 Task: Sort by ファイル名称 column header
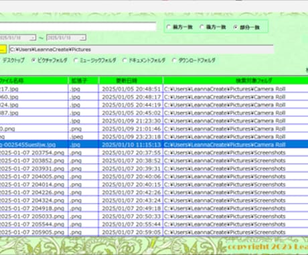[33, 81]
